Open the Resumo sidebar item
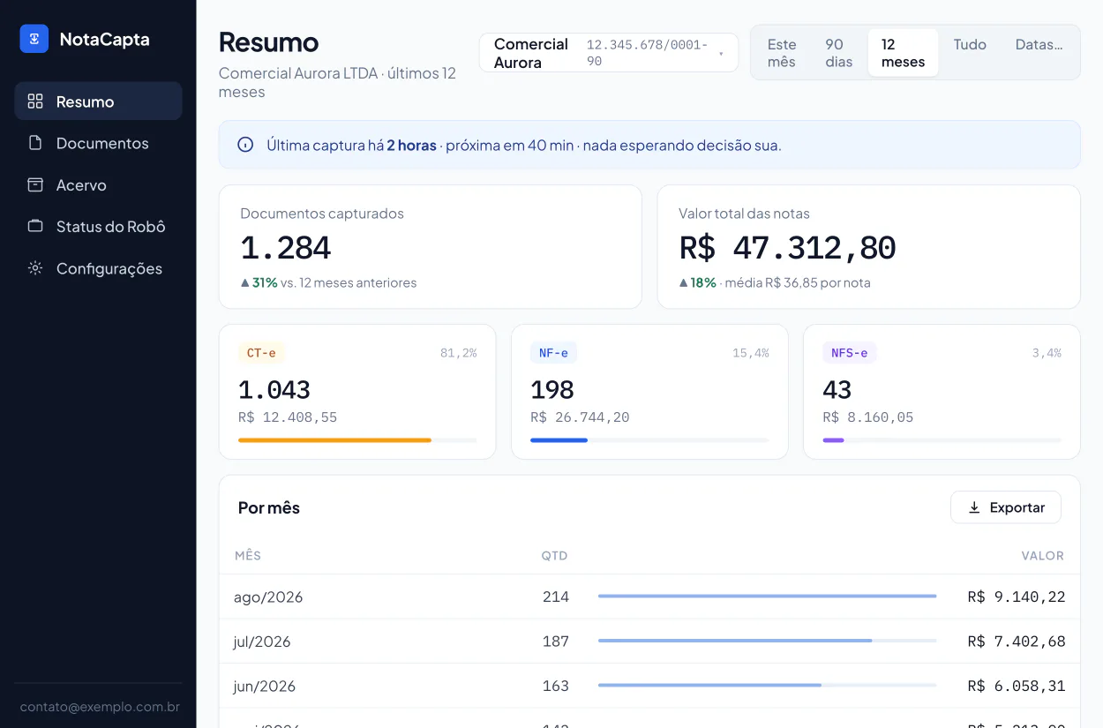 point(98,101)
